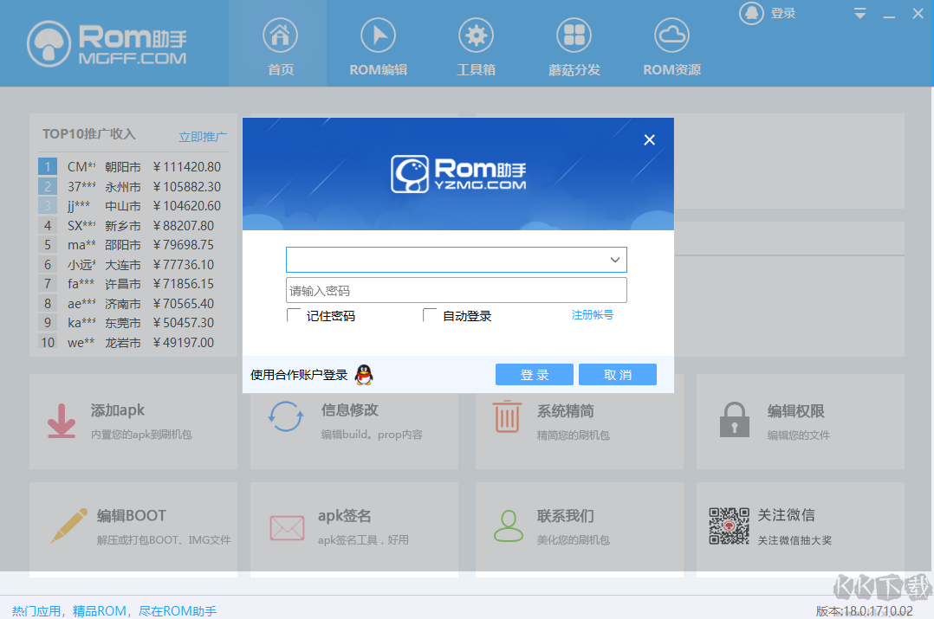The width and height of the screenshot is (934, 619).
Task: Click the 登 录 button
Action: 535,374
